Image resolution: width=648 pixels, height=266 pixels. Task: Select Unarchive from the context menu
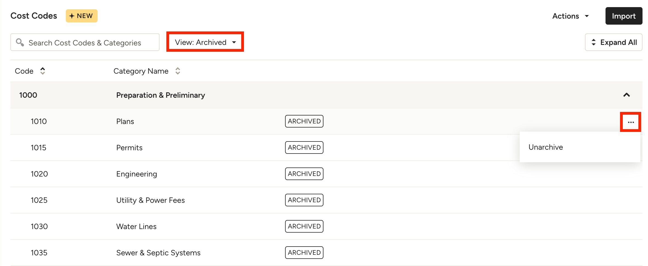(x=545, y=147)
